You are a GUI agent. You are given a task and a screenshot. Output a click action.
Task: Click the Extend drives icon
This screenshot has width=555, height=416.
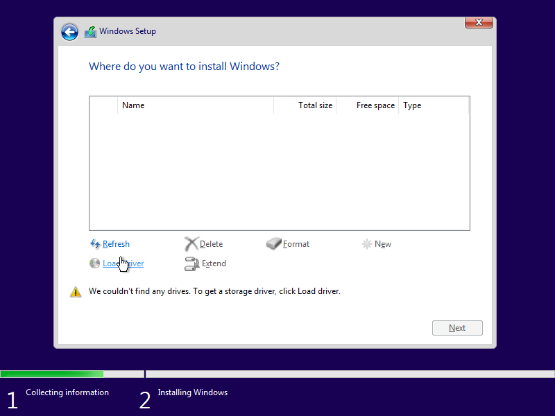point(191,263)
